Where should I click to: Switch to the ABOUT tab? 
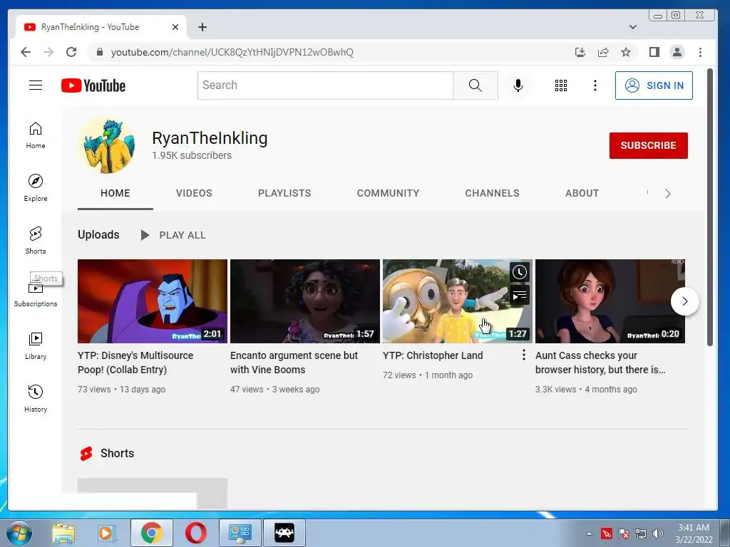[582, 193]
